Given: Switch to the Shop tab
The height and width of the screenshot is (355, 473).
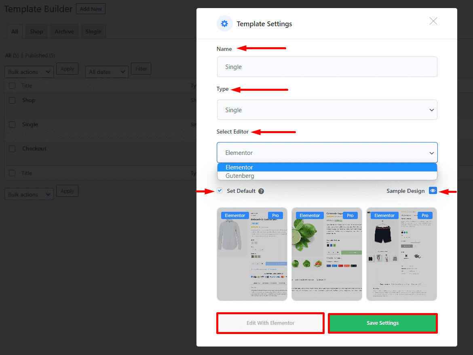Looking at the screenshot, I should [36, 31].
